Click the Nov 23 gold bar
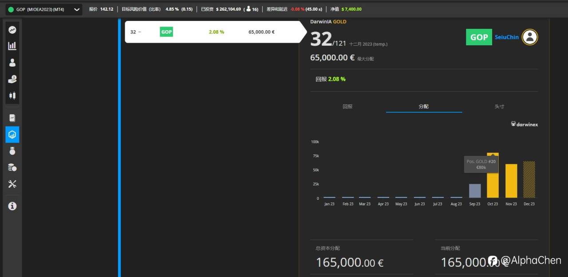Viewport: 568px width, 277px height. click(511, 181)
